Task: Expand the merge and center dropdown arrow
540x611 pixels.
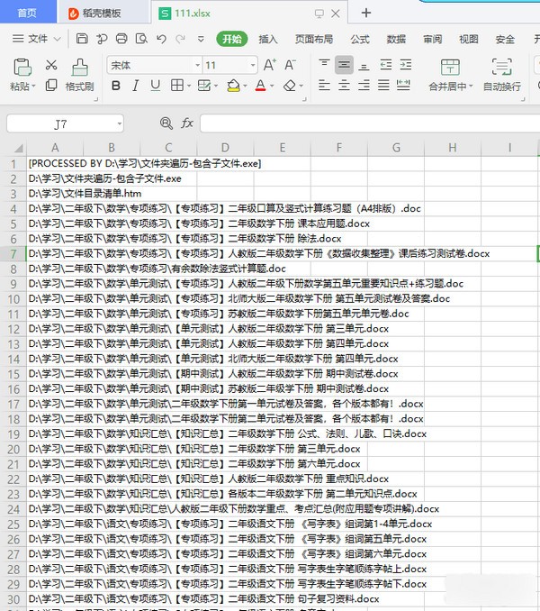Action: tap(471, 87)
